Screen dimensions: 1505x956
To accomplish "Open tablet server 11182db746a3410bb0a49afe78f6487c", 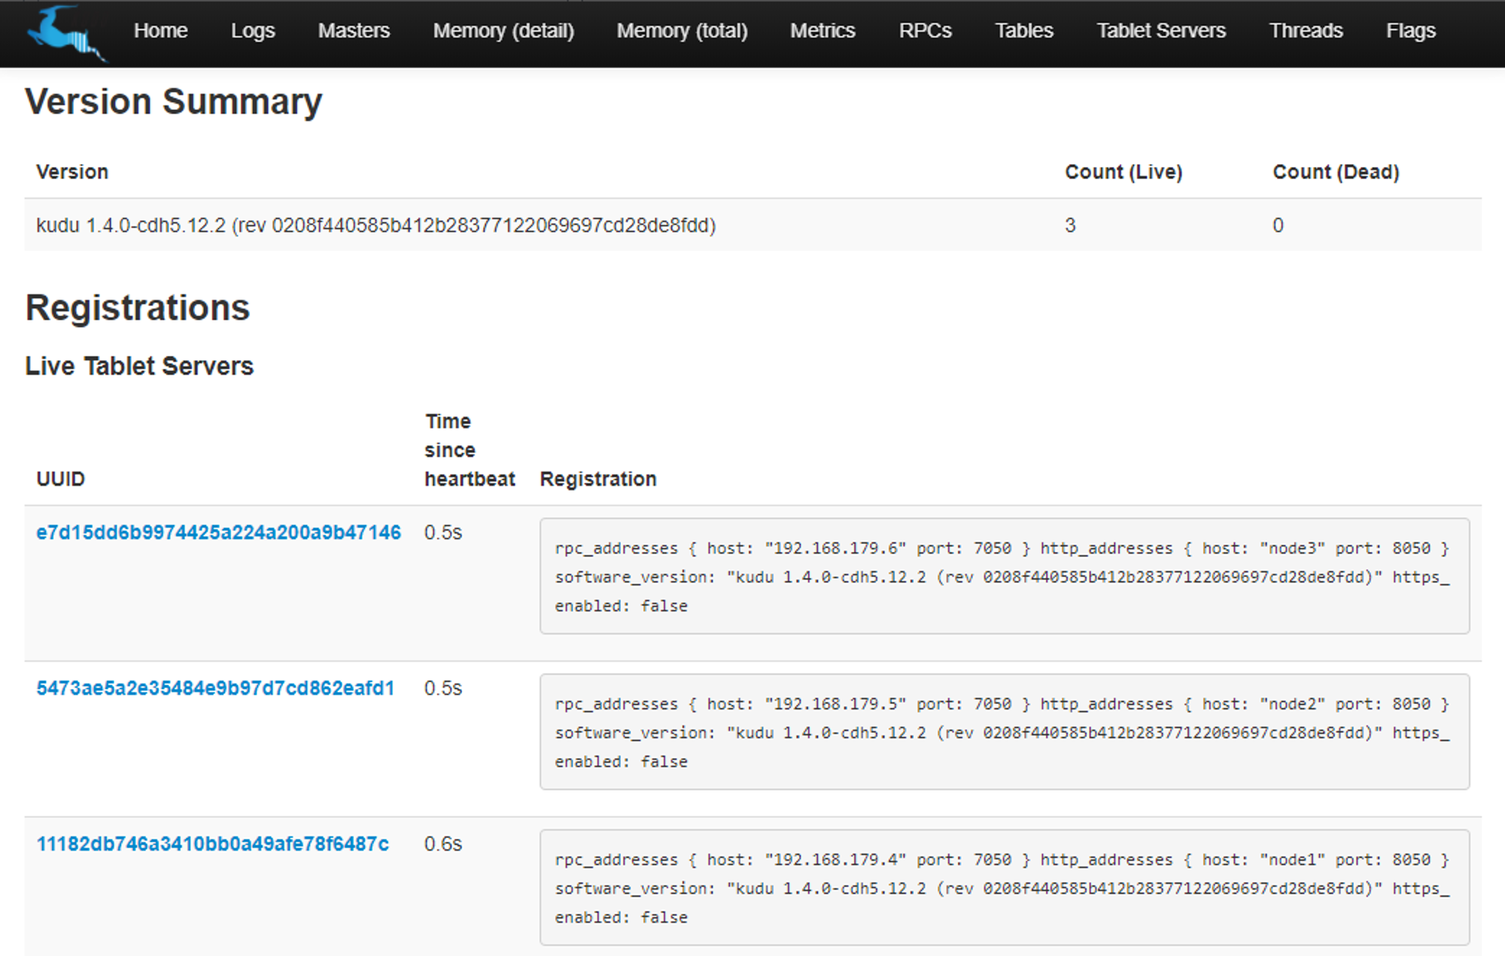I will click(x=212, y=844).
